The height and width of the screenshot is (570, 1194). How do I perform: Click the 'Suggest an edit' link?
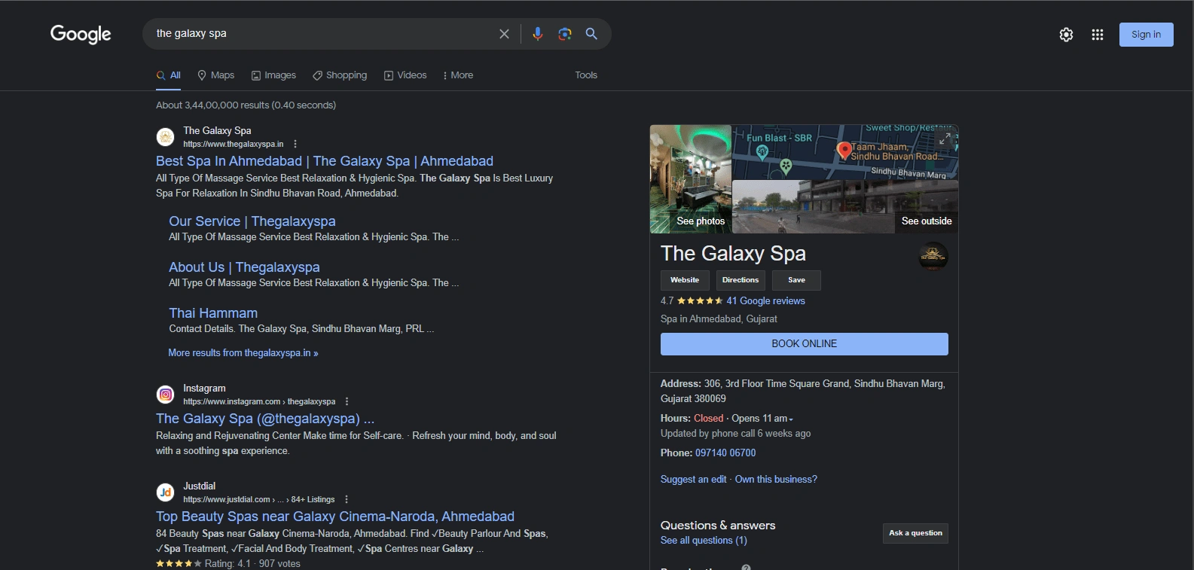694,480
